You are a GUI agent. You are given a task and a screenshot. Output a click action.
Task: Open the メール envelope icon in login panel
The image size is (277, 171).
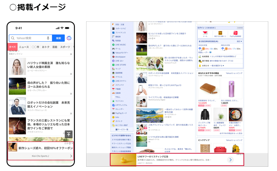point(205,34)
